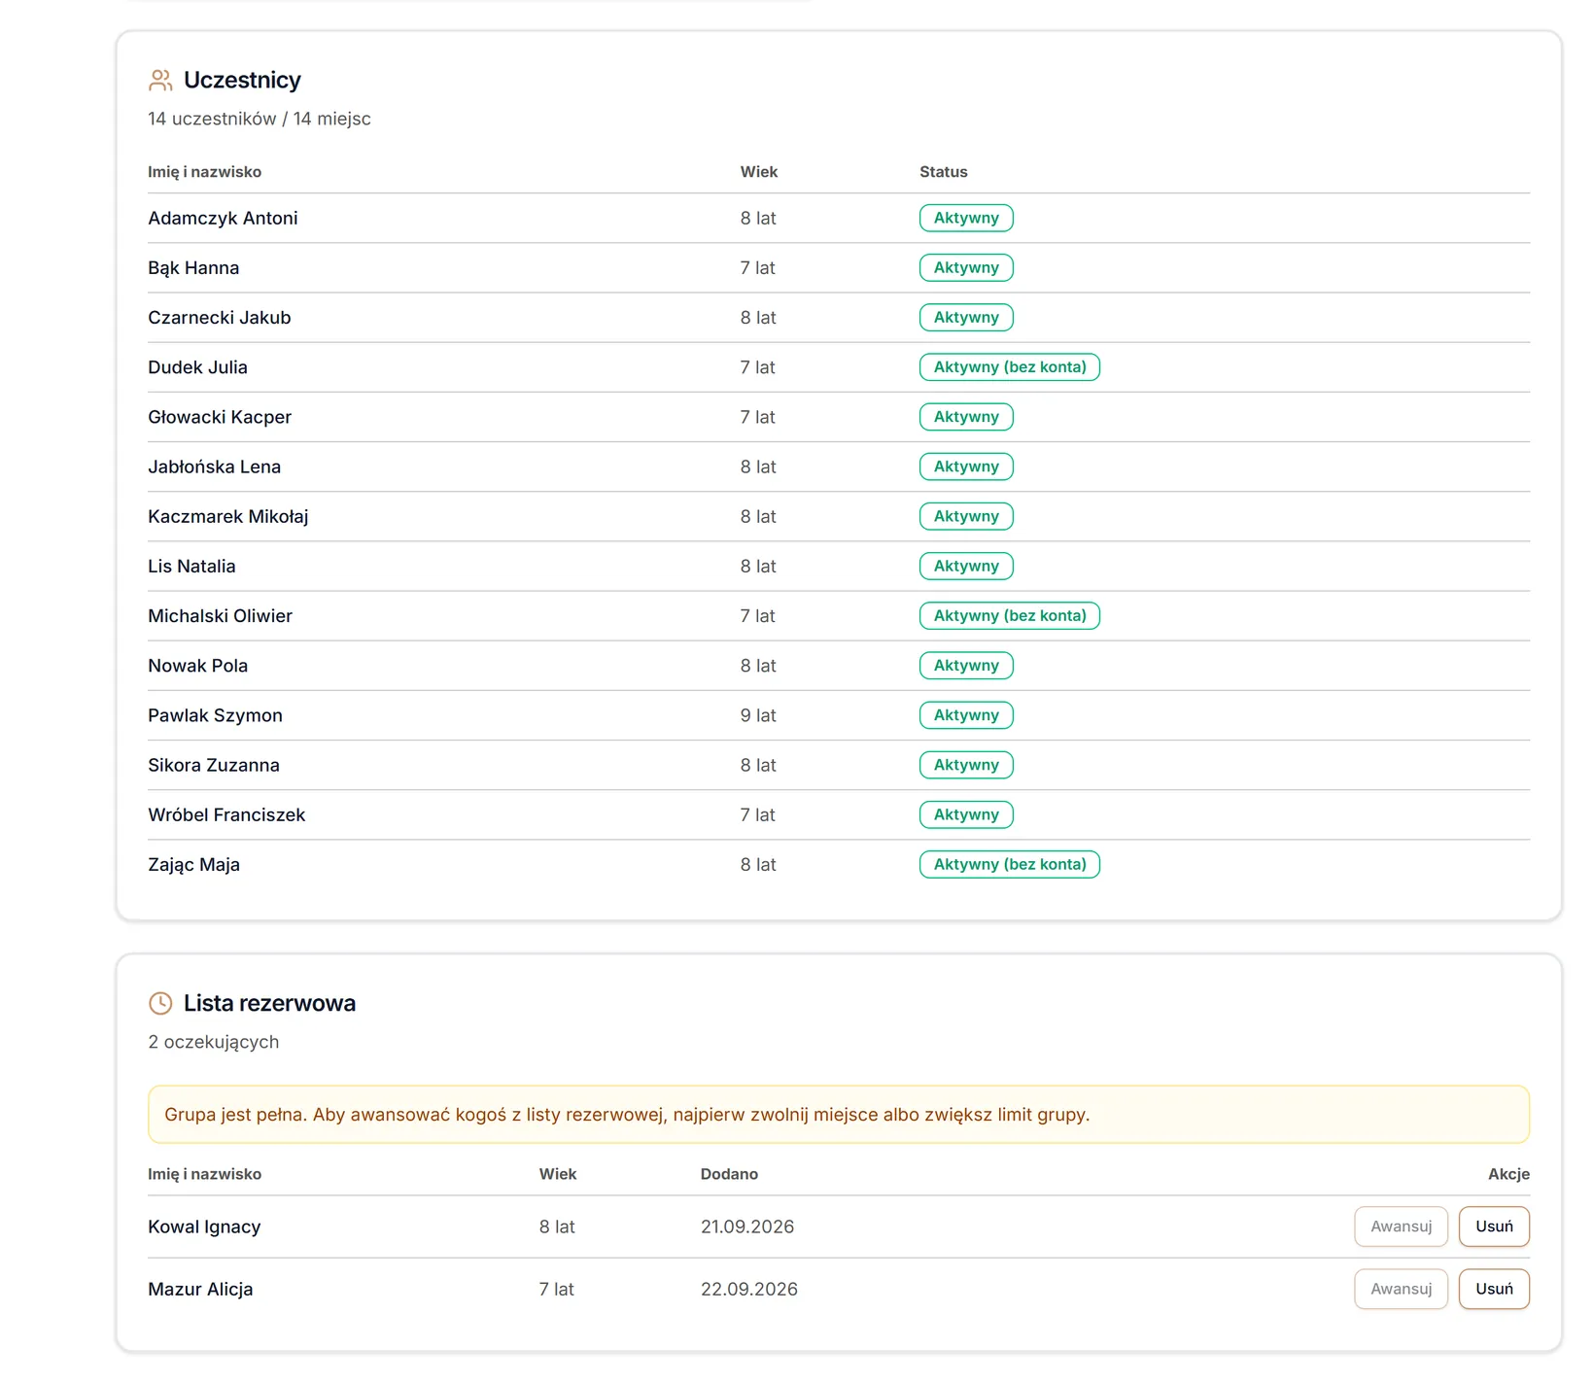Click the Grupa jest pełna warning message
The width and height of the screenshot is (1594, 1382).
point(839,1115)
